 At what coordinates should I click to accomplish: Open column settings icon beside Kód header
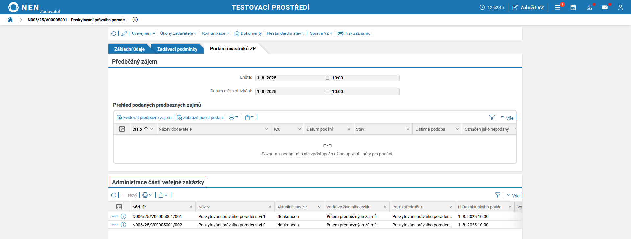pyautogui.click(x=119, y=207)
